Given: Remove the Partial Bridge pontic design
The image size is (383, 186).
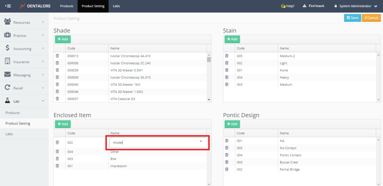Looking at the screenshot, I should point(227,169).
